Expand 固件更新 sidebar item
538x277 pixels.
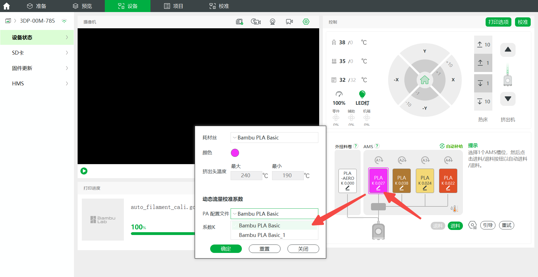(37, 68)
